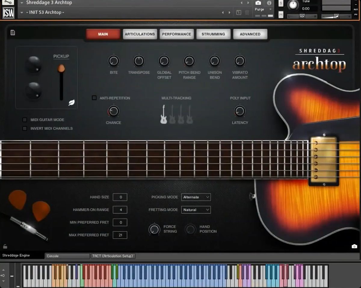Click the upper black volume knob on the guitar body

pos(33,64)
